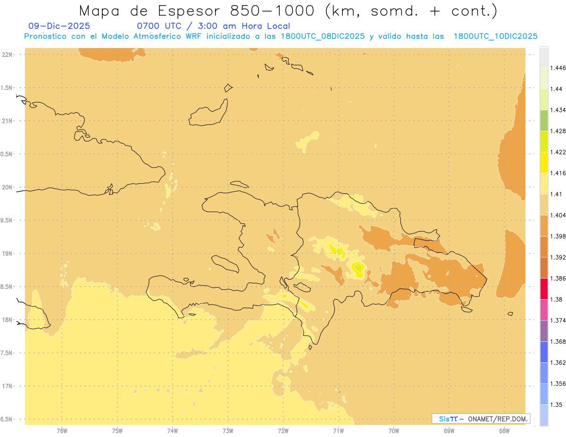
Task: Select the tan legend band between 1.404 and 1.41
Action: tap(544, 204)
